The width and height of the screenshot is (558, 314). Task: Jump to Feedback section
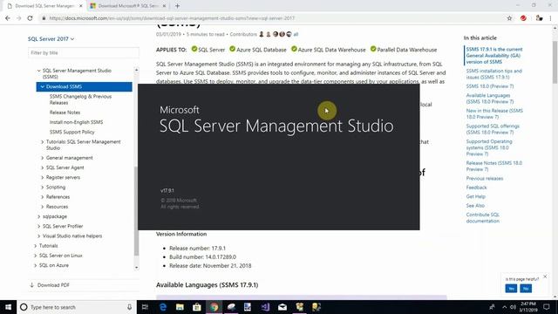(x=476, y=188)
